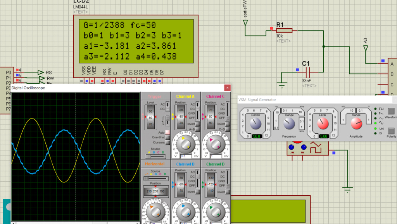Adjust the Trigger Source channel slider
Screen dimensions: 397x224
pyautogui.click(x=155, y=156)
